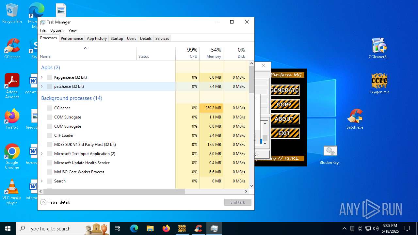Select BlockerKey... file on desktop

[x=330, y=155]
